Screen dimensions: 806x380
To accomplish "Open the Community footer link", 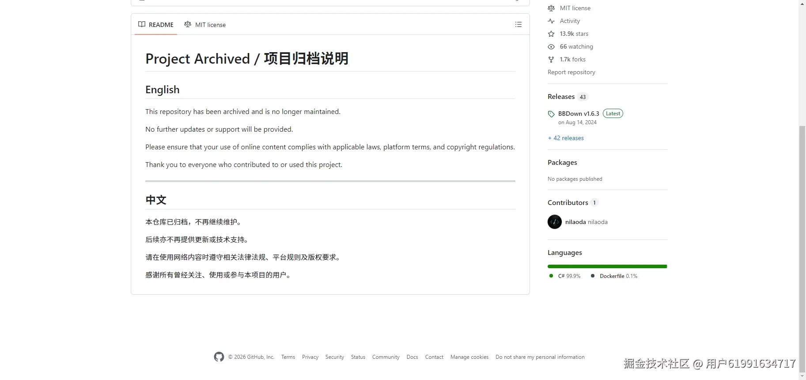I will click(x=386, y=357).
